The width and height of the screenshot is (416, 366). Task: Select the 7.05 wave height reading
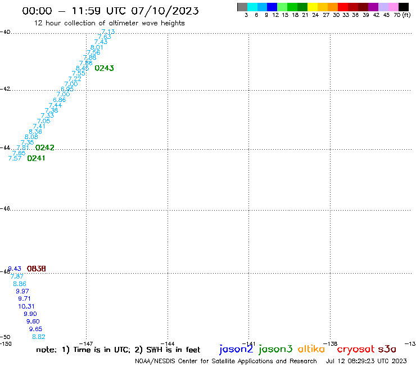point(43,121)
